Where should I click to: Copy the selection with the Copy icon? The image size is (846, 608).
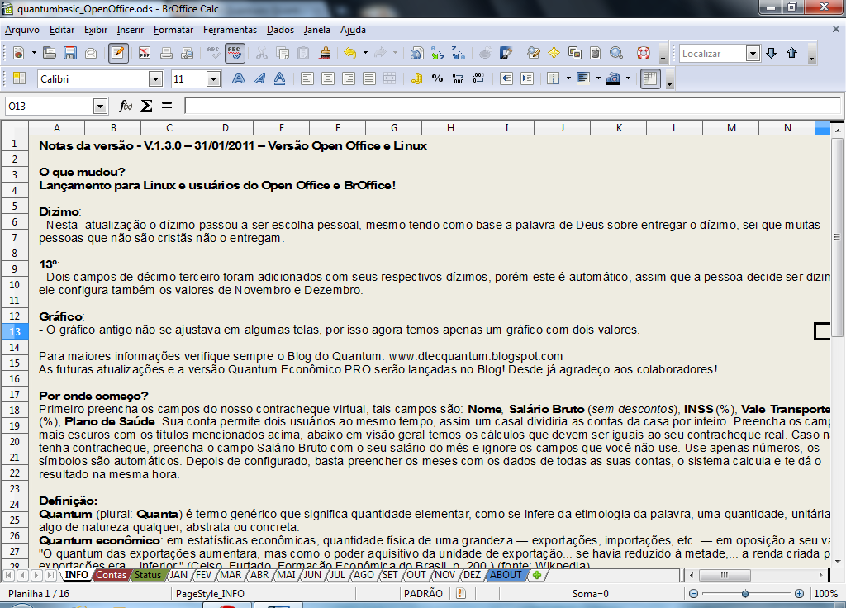(283, 53)
